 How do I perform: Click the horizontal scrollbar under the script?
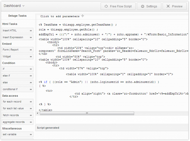pyautogui.click(x=87, y=113)
